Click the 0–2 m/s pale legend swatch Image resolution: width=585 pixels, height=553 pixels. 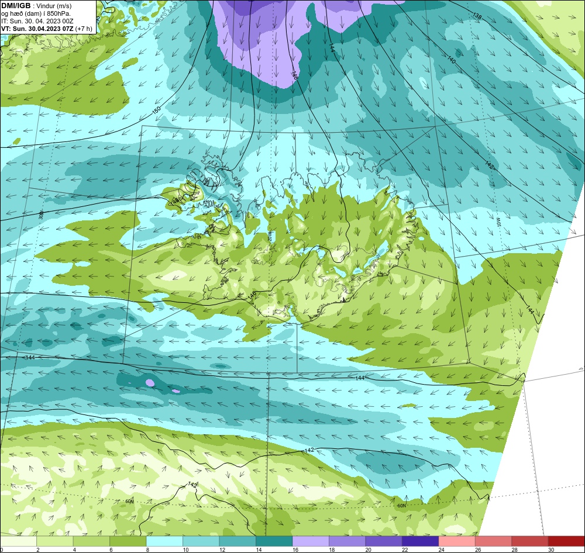(x=19, y=541)
